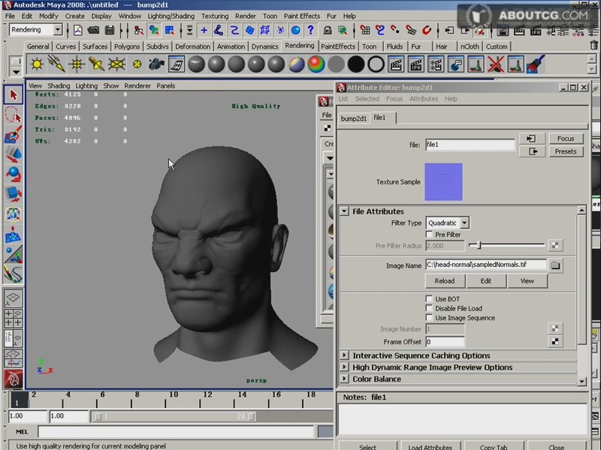This screenshot has height=450, width=601.
Task: Click the Load Attributes button
Action: 430,446
